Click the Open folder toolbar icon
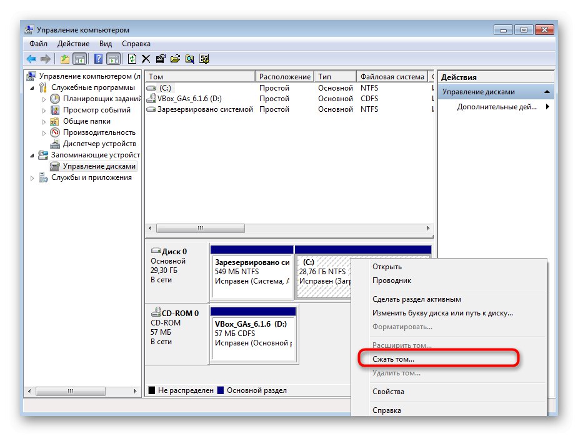 pyautogui.click(x=175, y=59)
